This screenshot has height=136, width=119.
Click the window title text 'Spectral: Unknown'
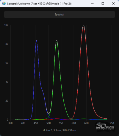point(18,4)
